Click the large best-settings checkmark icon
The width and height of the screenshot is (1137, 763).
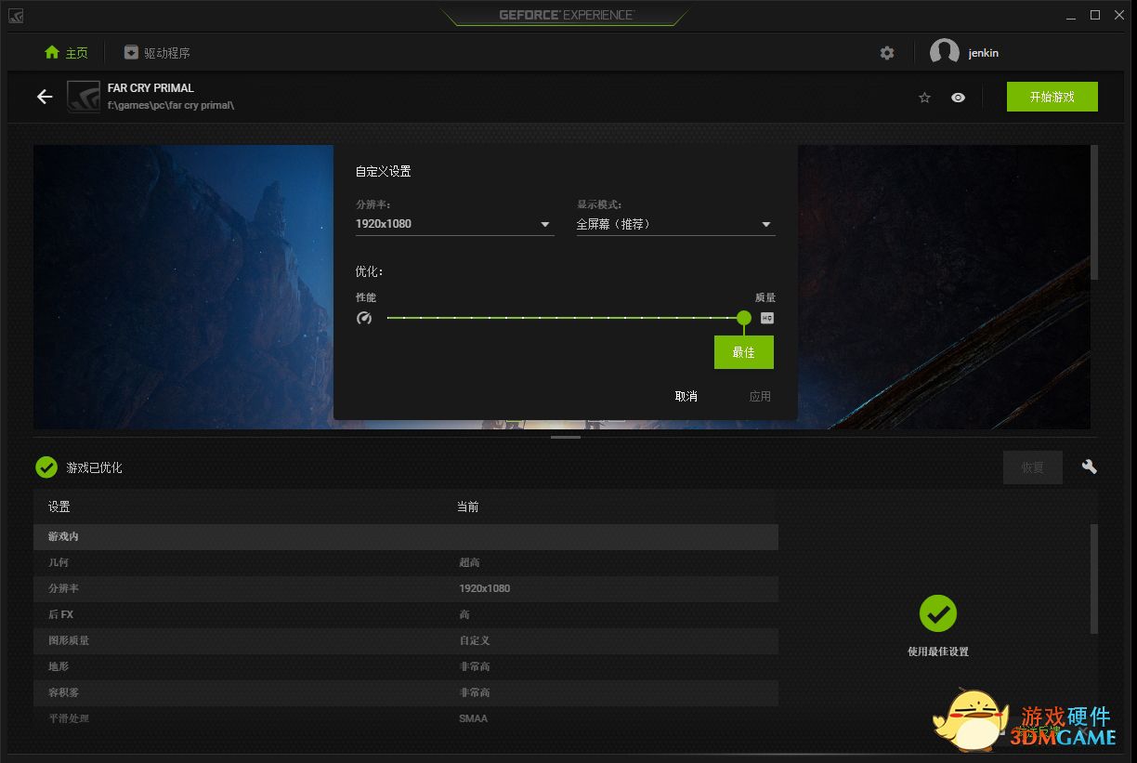(x=938, y=613)
